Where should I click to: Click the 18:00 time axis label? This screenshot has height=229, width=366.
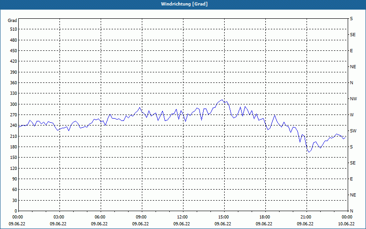(266, 217)
